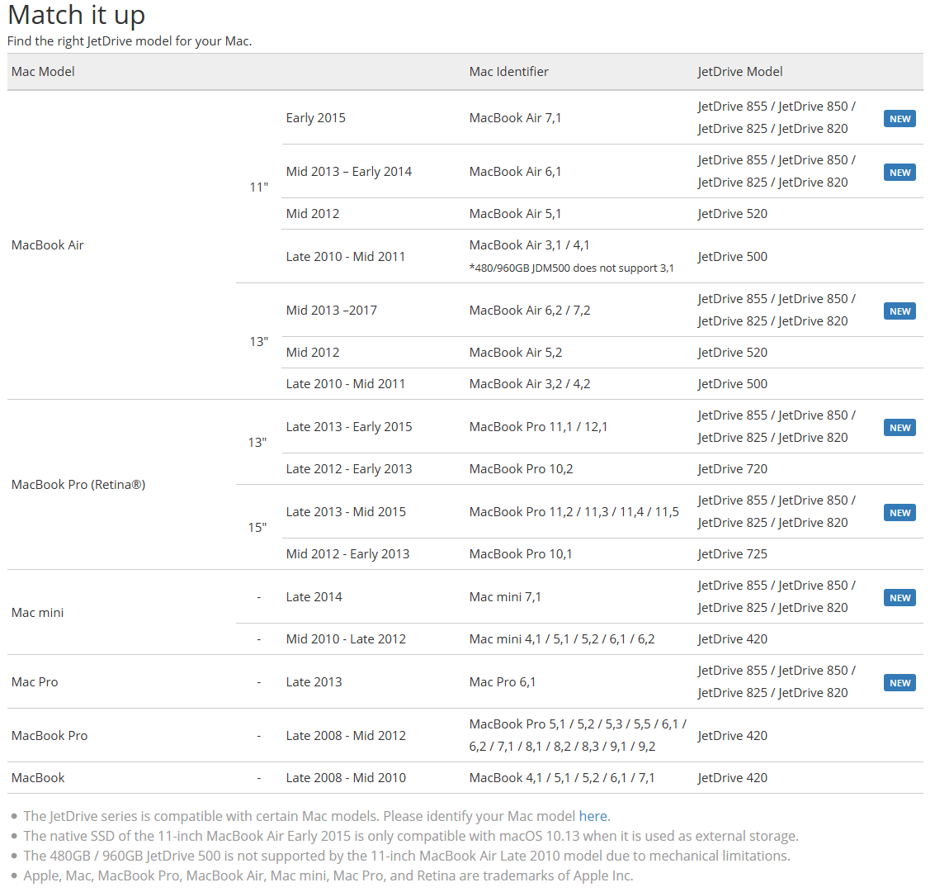Click 'Mid 2012 - Early 2013' year cell
The image size is (935, 892).
[347, 554]
